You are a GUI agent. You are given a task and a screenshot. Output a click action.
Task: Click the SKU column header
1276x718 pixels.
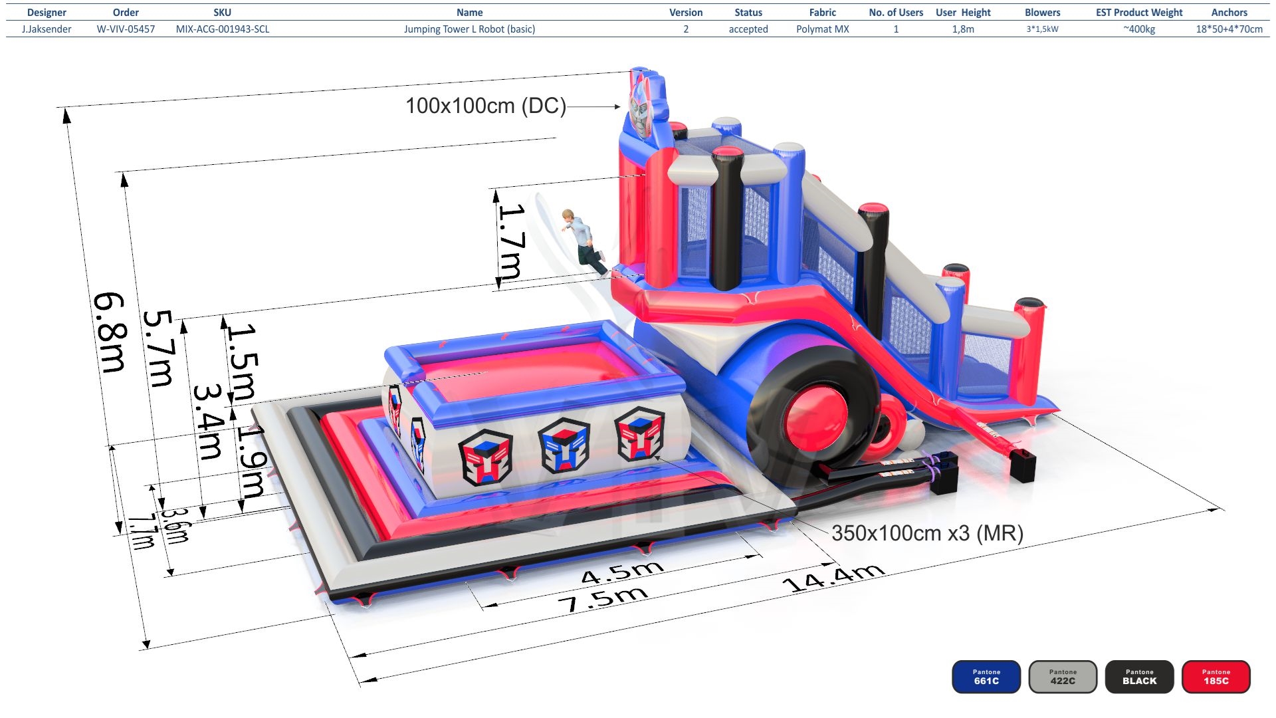tap(223, 13)
